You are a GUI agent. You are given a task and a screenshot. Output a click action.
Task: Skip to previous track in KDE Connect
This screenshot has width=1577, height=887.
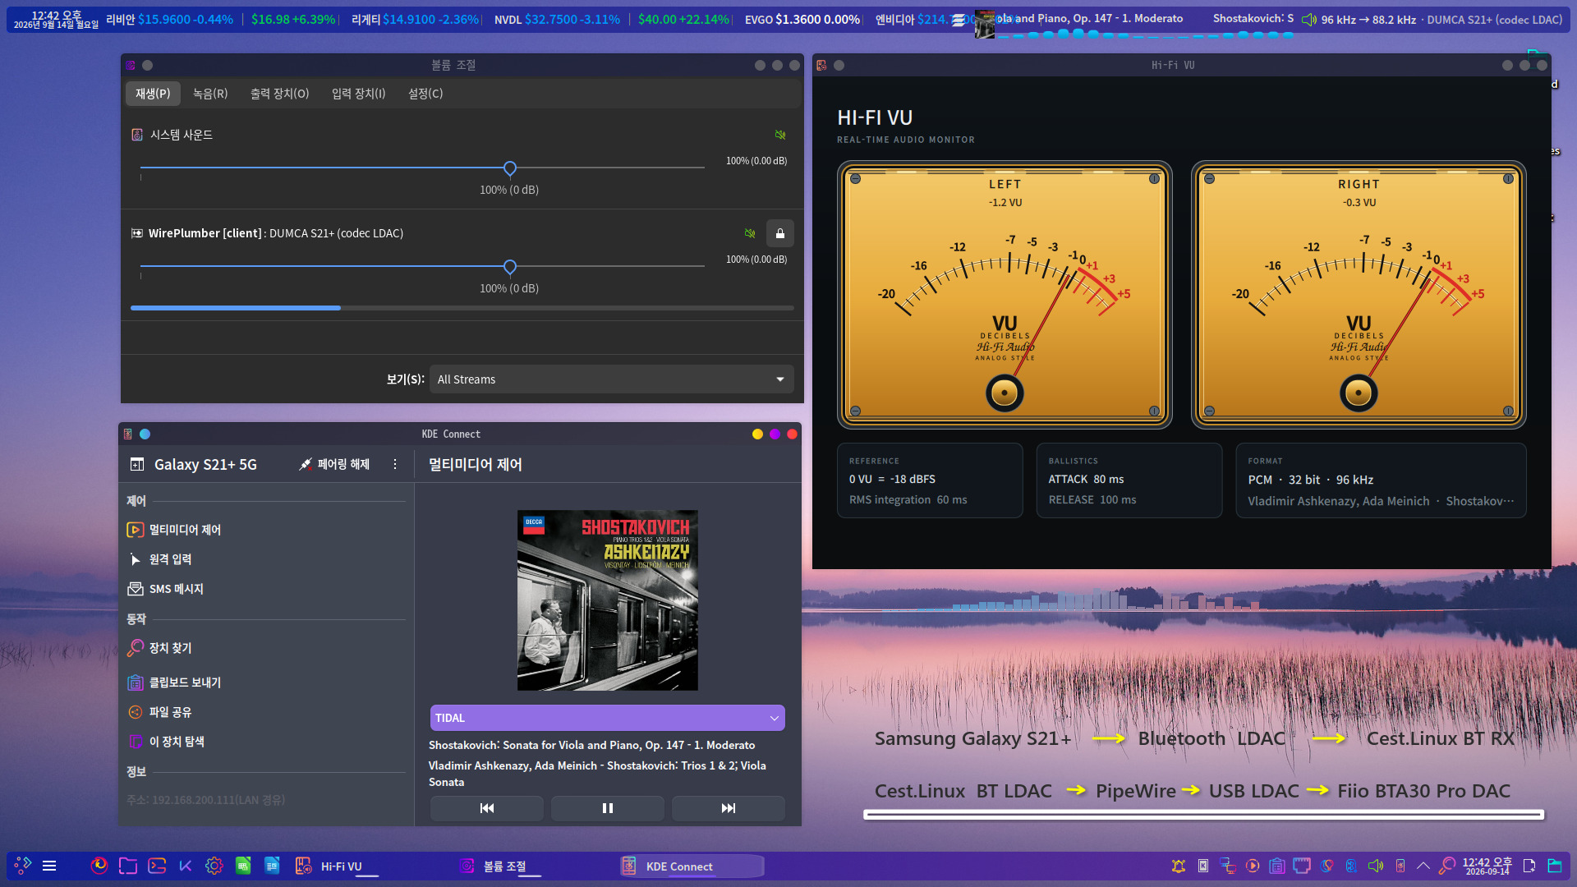pos(487,808)
